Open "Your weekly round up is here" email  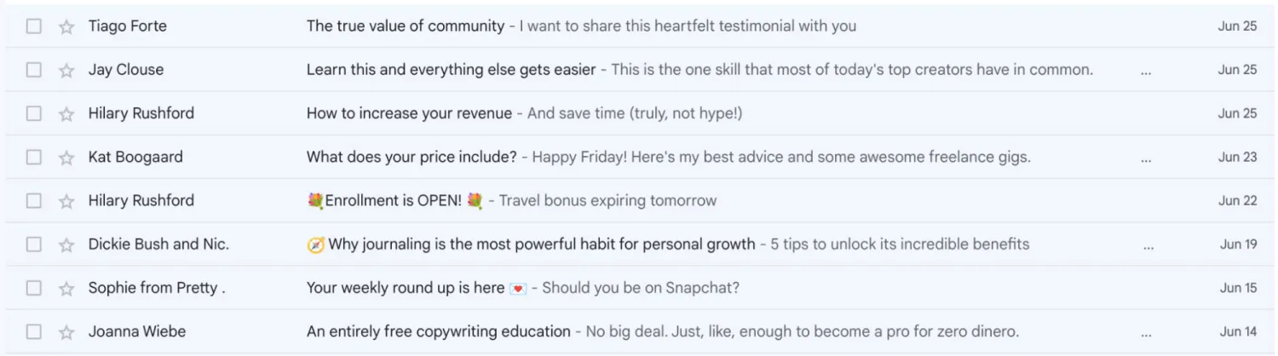[406, 288]
